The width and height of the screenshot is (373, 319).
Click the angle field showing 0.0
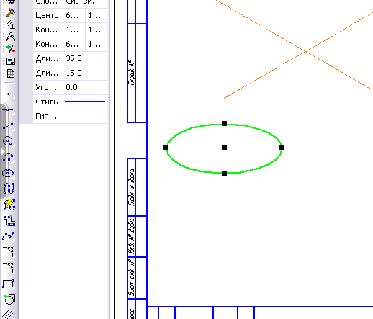(85, 87)
